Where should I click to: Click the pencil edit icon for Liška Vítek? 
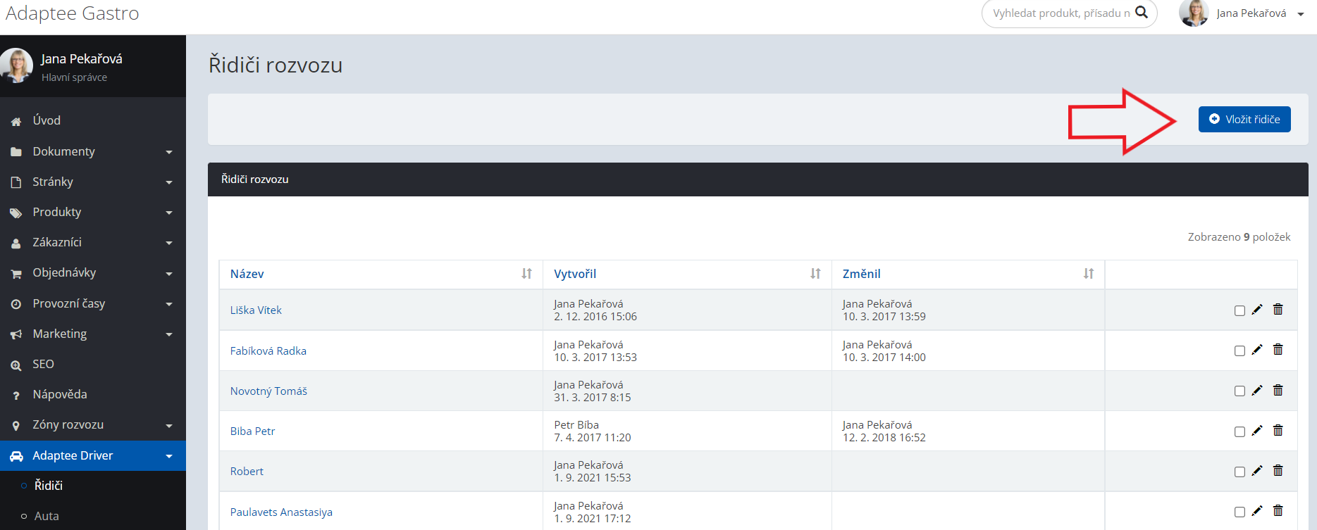tap(1257, 310)
